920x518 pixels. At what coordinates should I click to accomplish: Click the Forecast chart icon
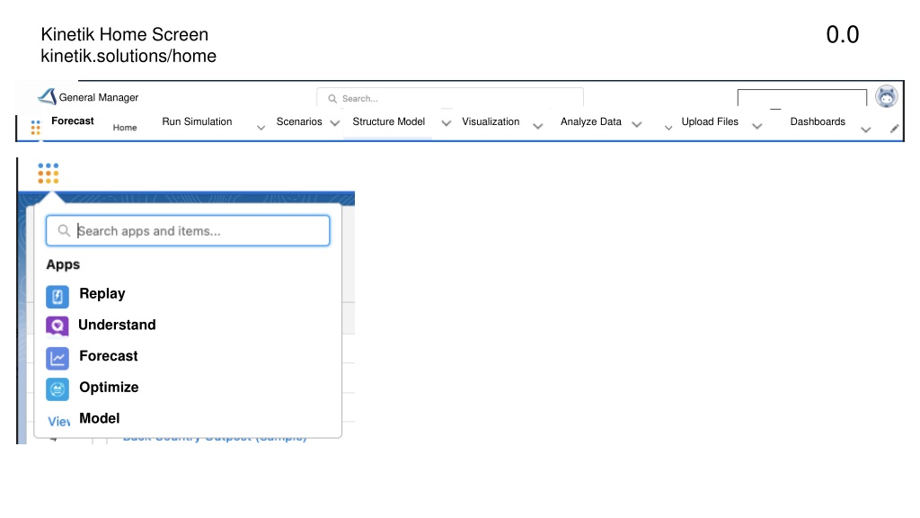(x=57, y=358)
